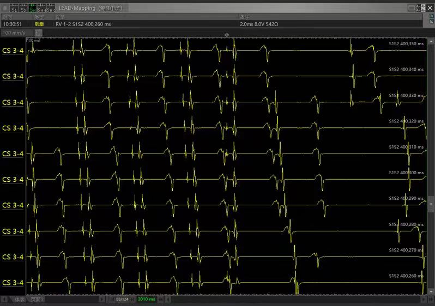Click the window icon in top-right corner
435x306 pixels.
point(412,8)
